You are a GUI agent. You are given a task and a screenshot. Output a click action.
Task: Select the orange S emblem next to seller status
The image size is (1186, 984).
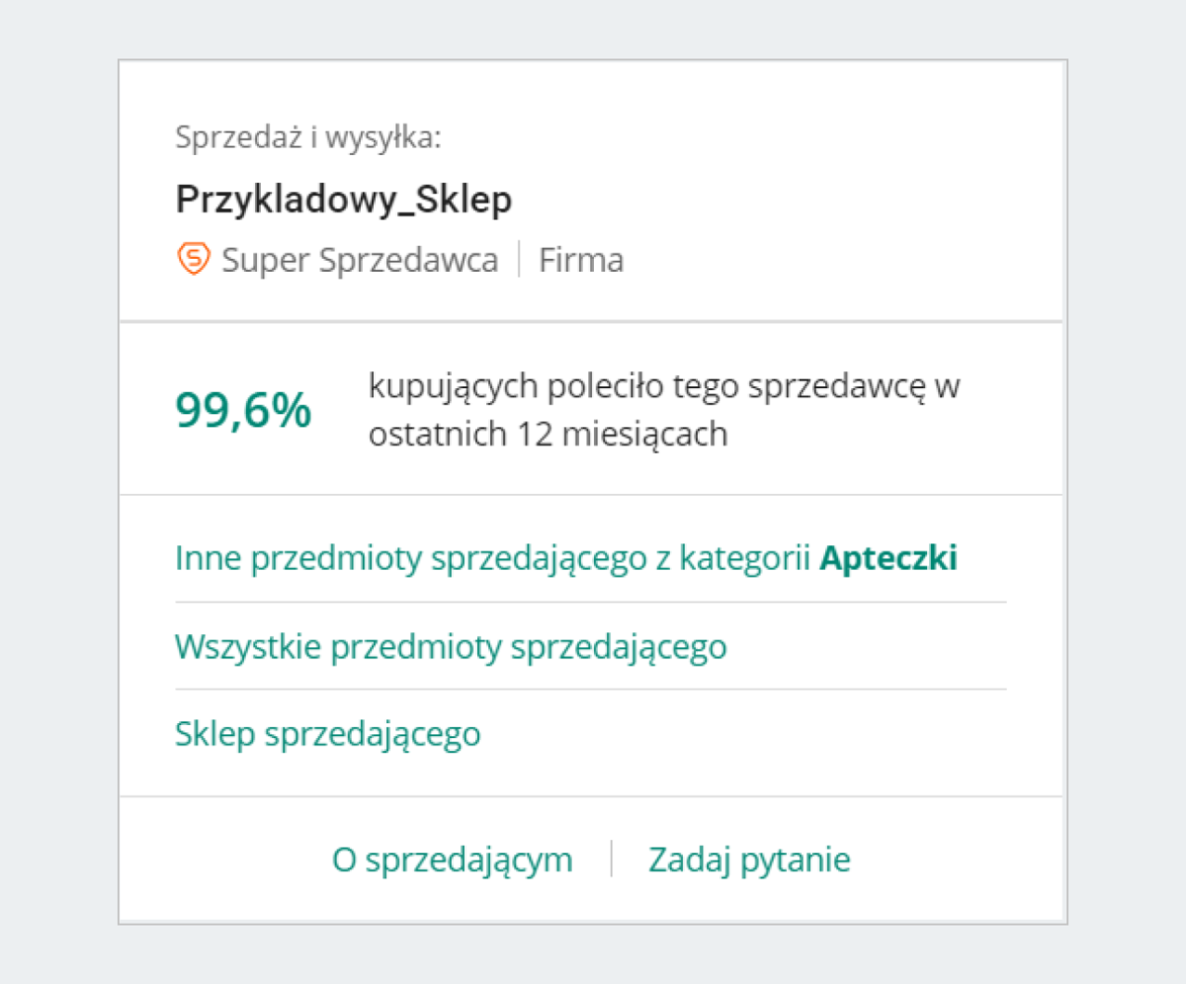click(194, 259)
